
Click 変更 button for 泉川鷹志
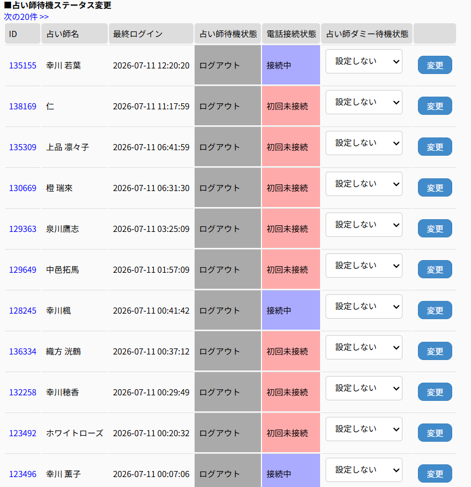[x=435, y=228]
